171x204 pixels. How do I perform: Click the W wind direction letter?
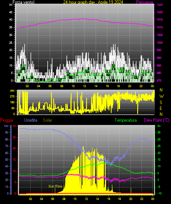(161, 96)
